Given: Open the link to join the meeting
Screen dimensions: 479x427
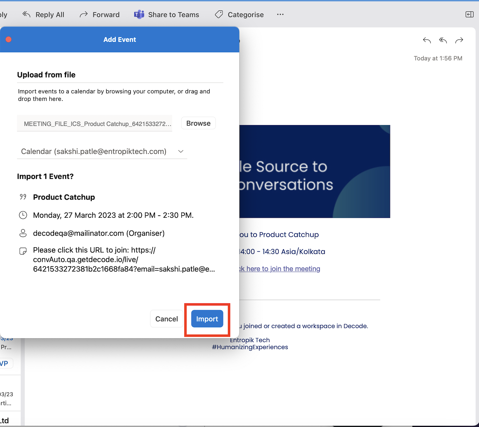Looking at the screenshot, I should click(280, 269).
